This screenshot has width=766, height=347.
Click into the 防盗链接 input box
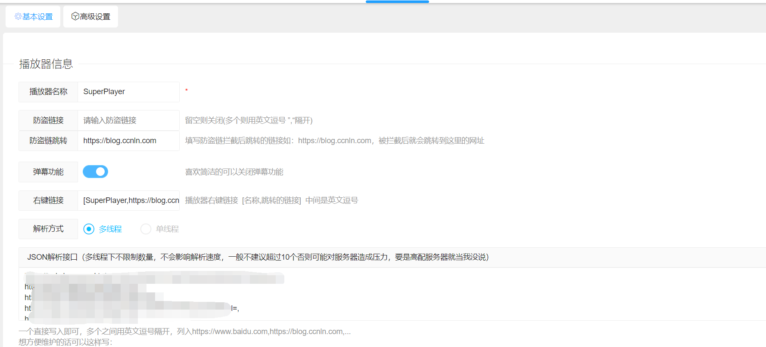point(128,120)
